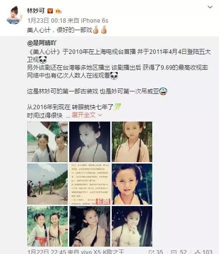Screen dimensions: 219x254
Task: Like the reposted post with 103 likes
Action: click(203, 252)
